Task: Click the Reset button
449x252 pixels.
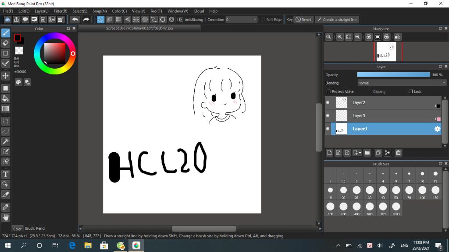Action: point(303,19)
